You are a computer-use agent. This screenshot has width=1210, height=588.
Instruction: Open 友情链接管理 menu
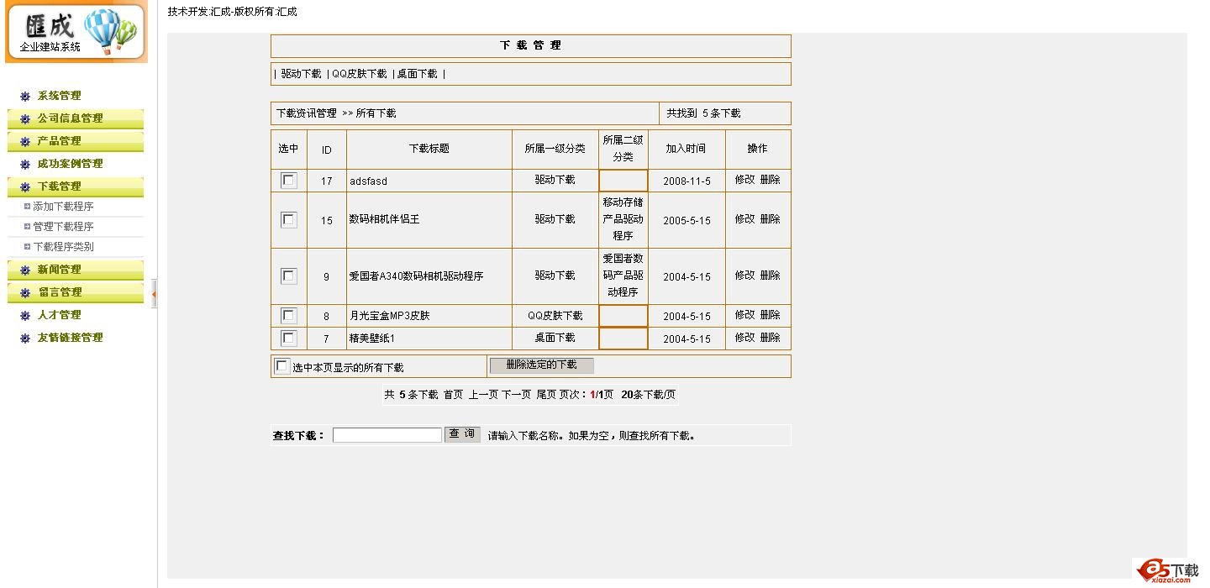pos(71,338)
